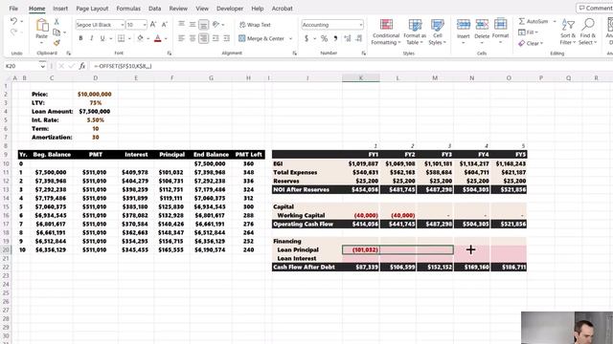
Task: Open the File tab
Action: point(13,9)
